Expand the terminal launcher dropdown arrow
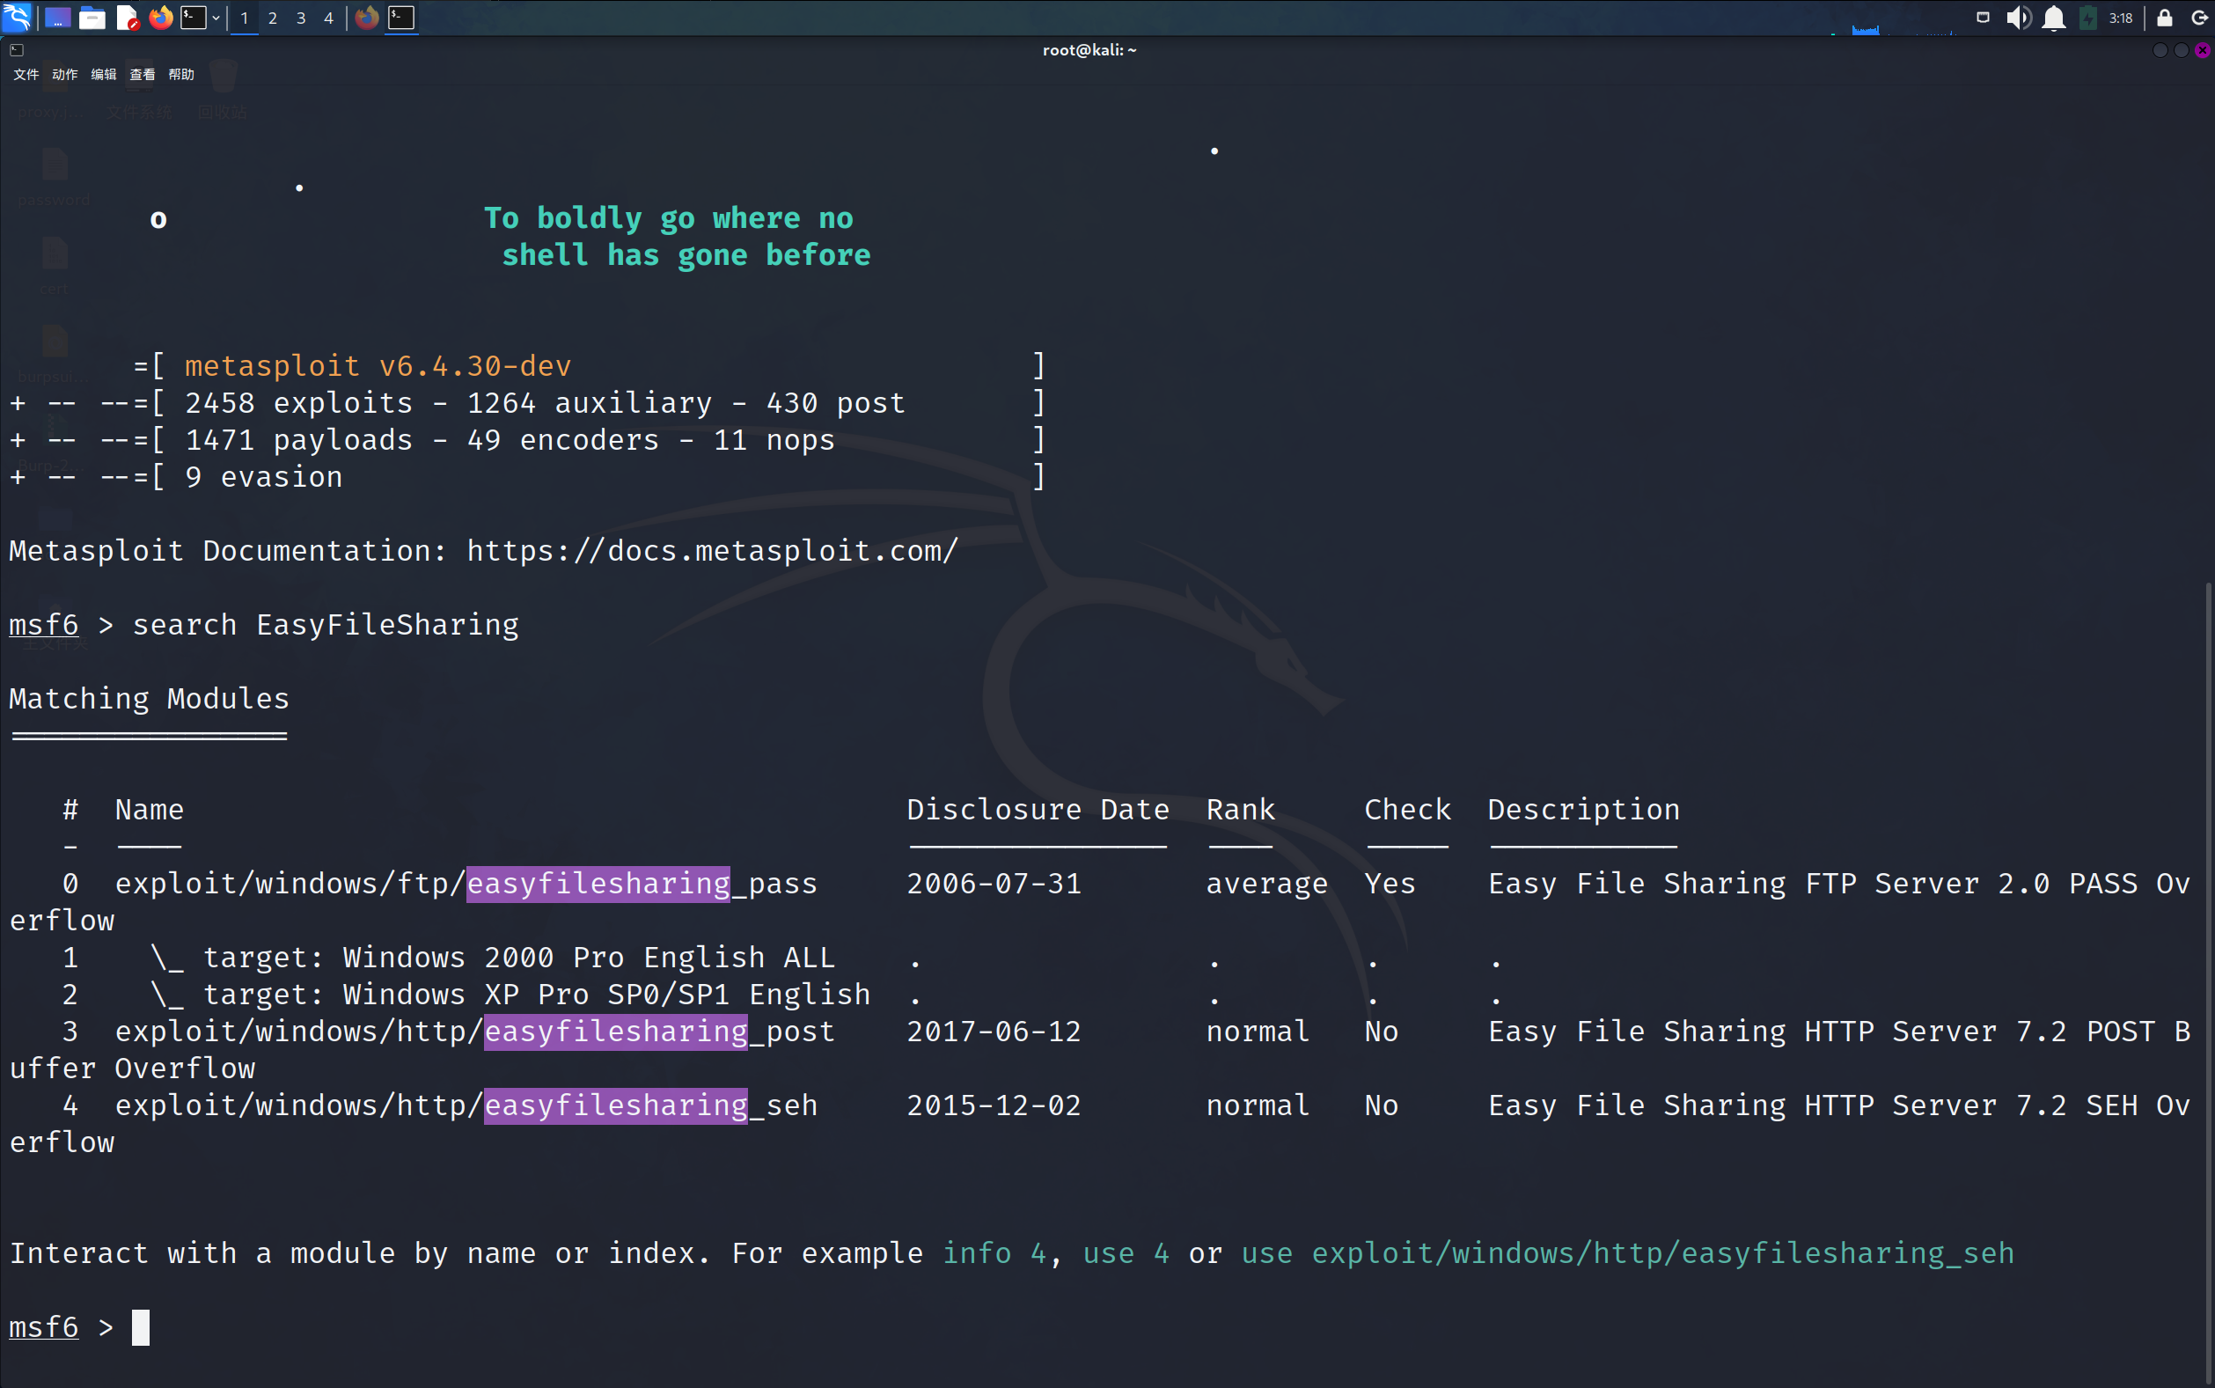 click(216, 18)
